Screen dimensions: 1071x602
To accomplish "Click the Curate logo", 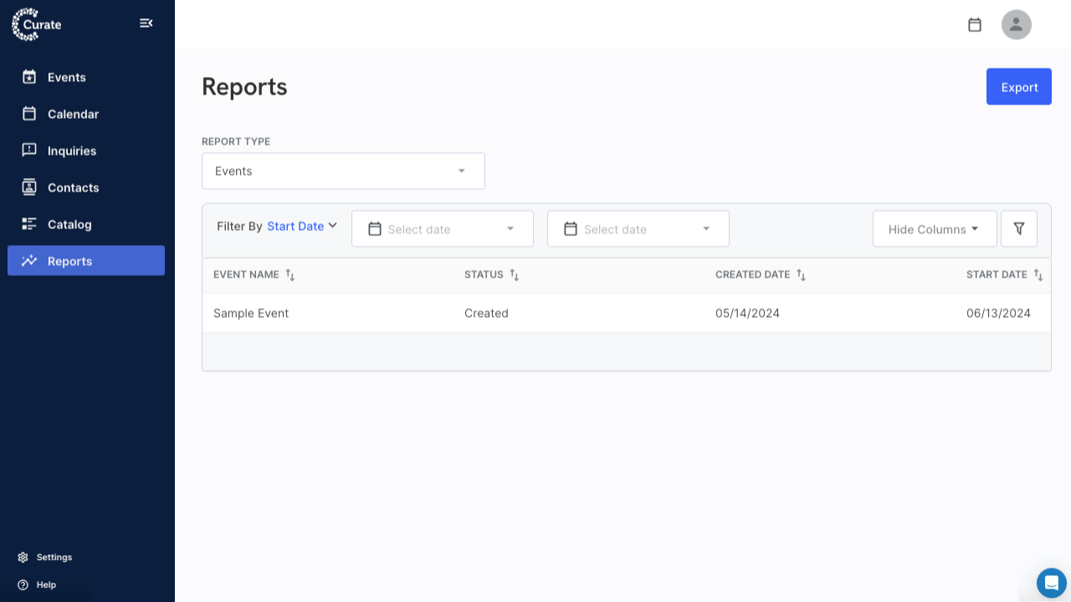I will [x=35, y=24].
